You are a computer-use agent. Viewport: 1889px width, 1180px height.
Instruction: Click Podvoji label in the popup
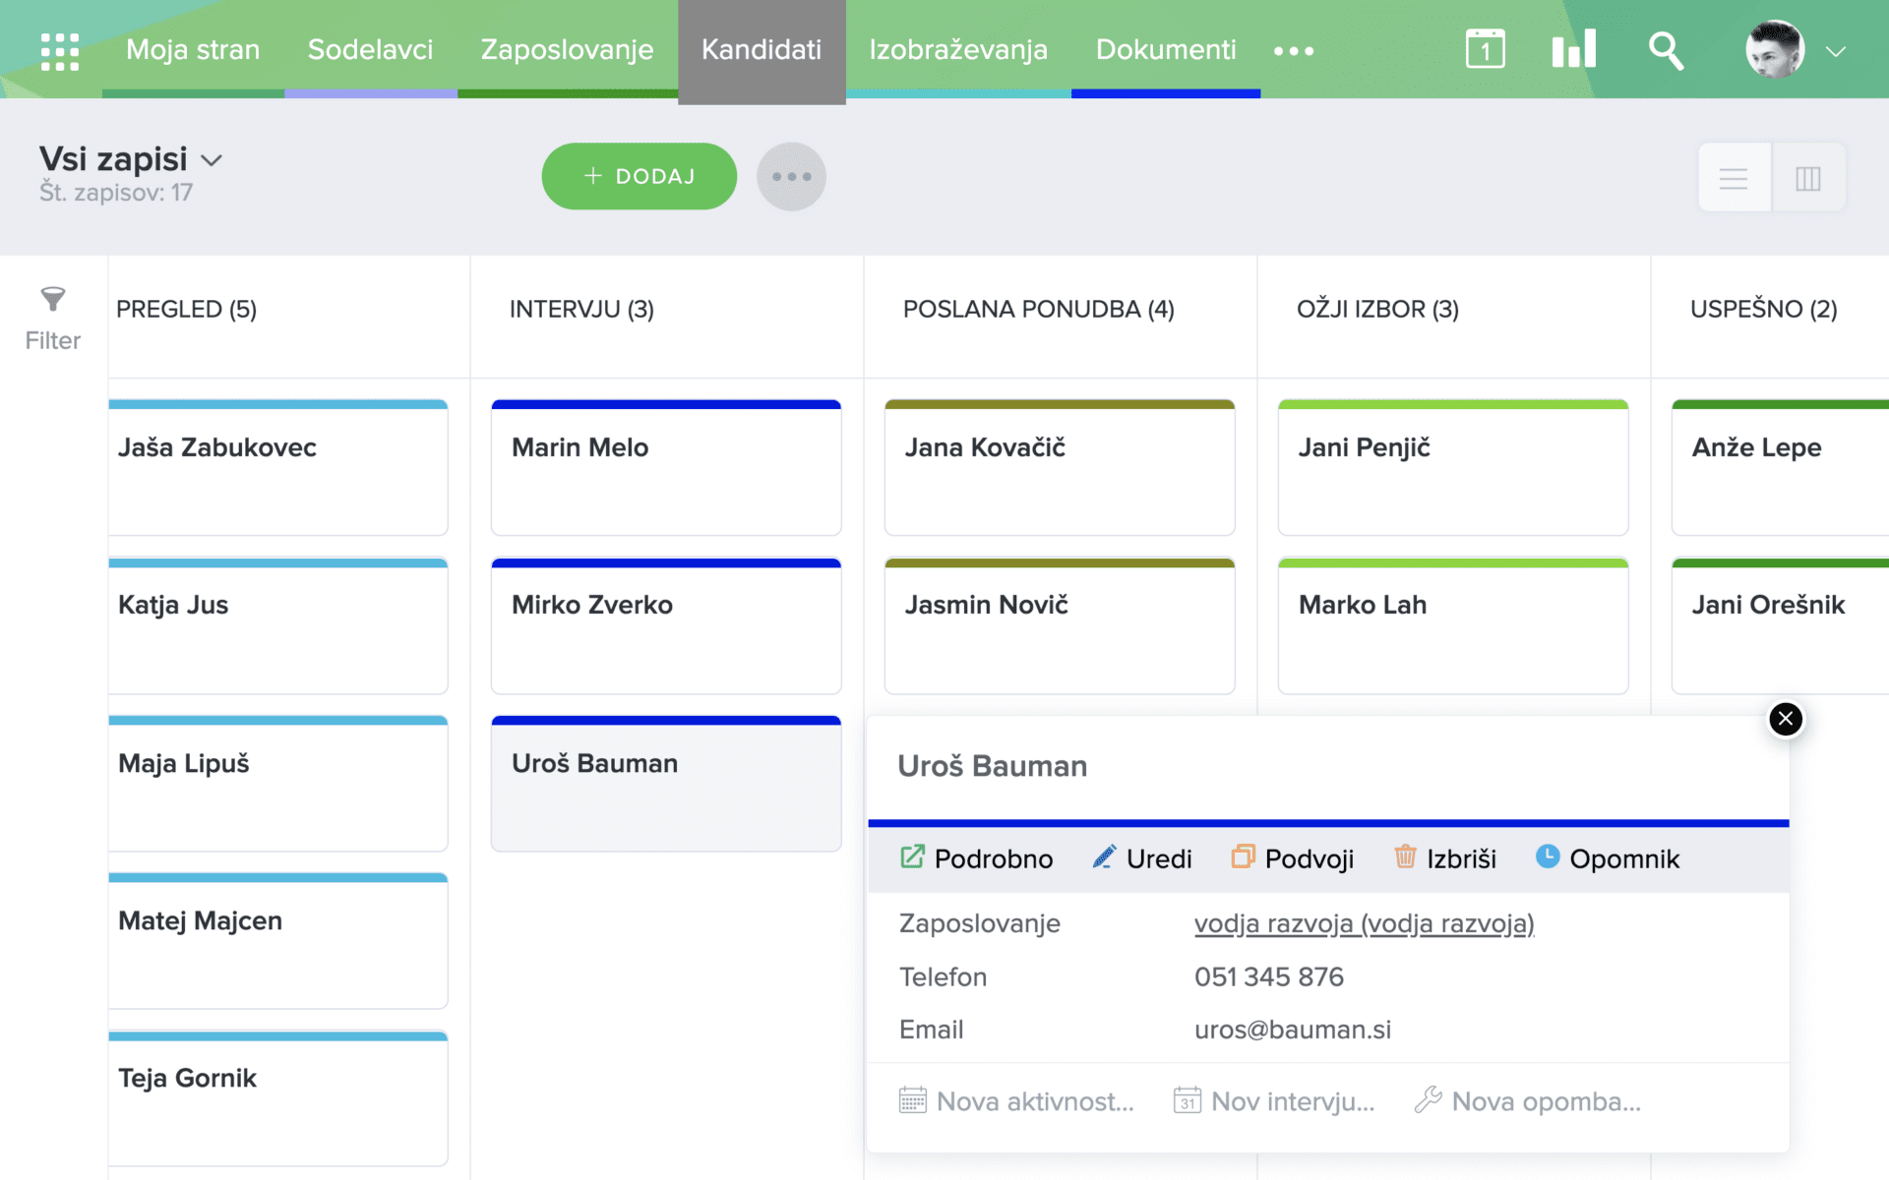point(1310,858)
